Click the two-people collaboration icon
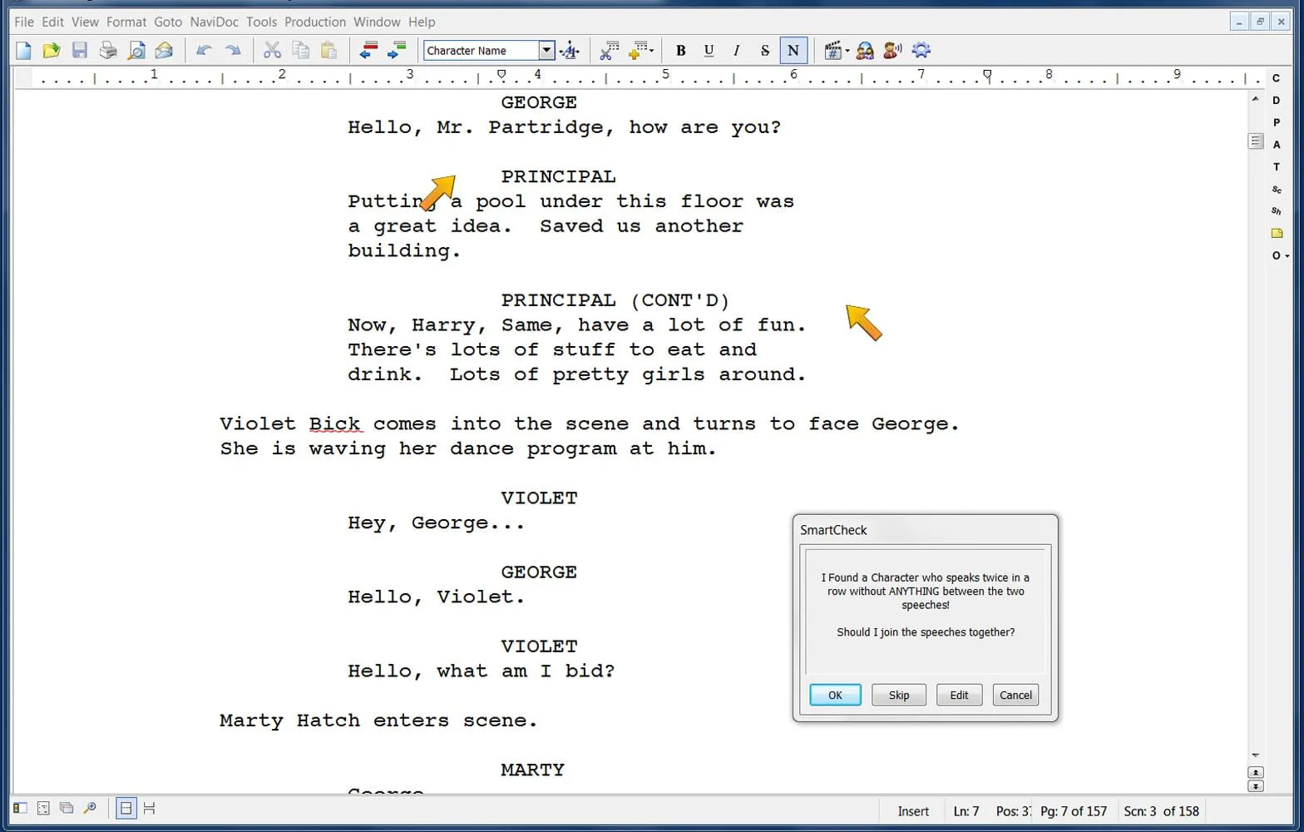Viewport: 1304px width, 832px height. [x=865, y=51]
